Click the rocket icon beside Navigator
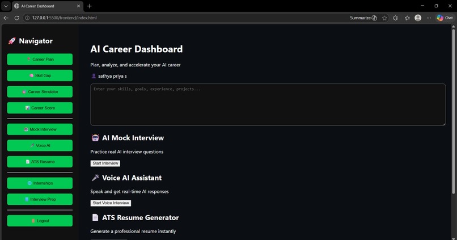 pyautogui.click(x=12, y=41)
